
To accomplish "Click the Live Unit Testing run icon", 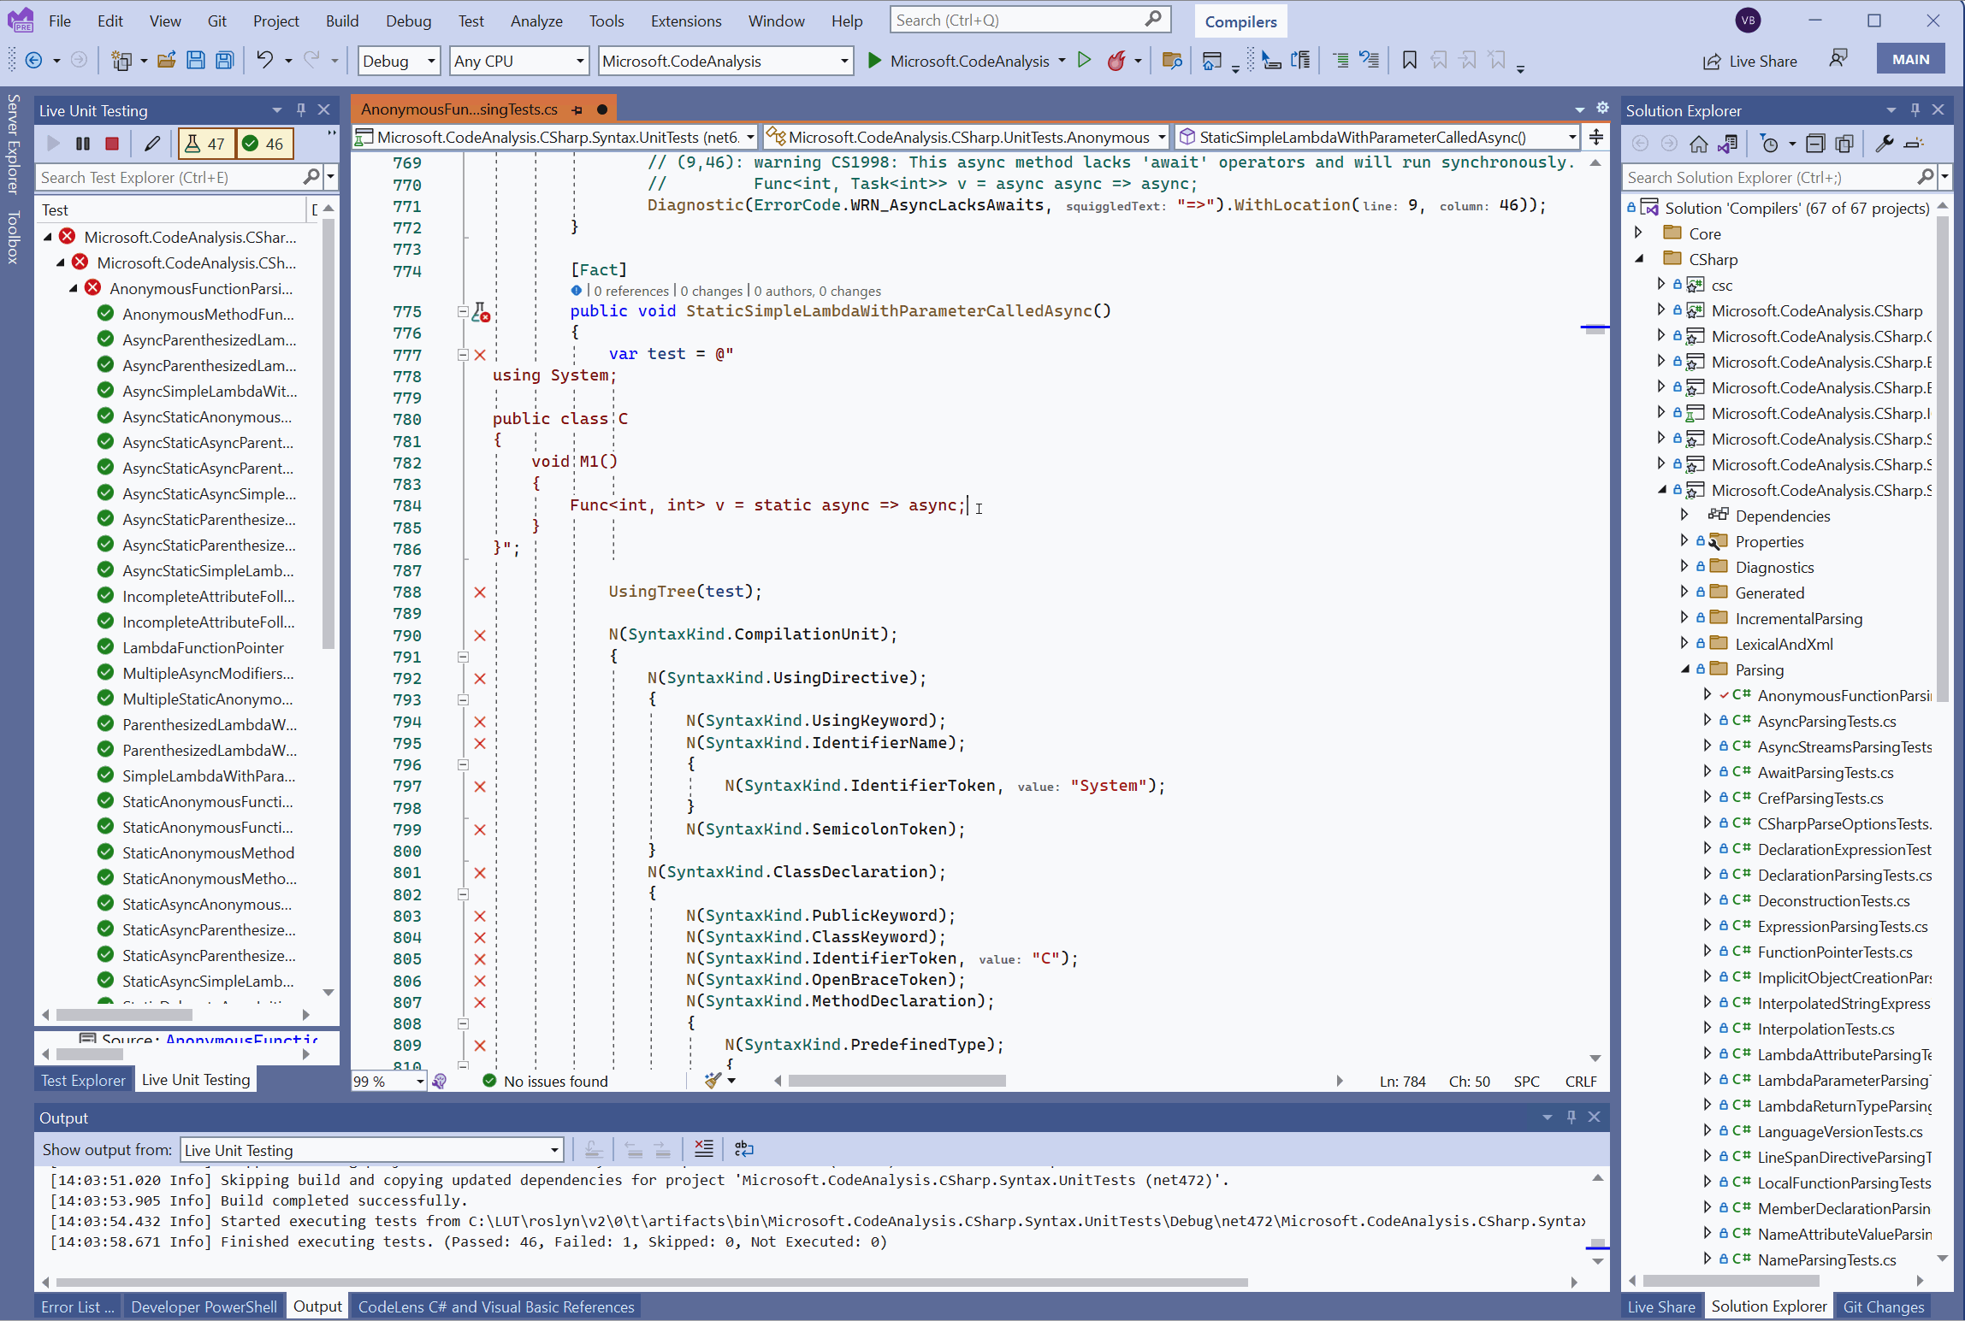I will pos(53,142).
